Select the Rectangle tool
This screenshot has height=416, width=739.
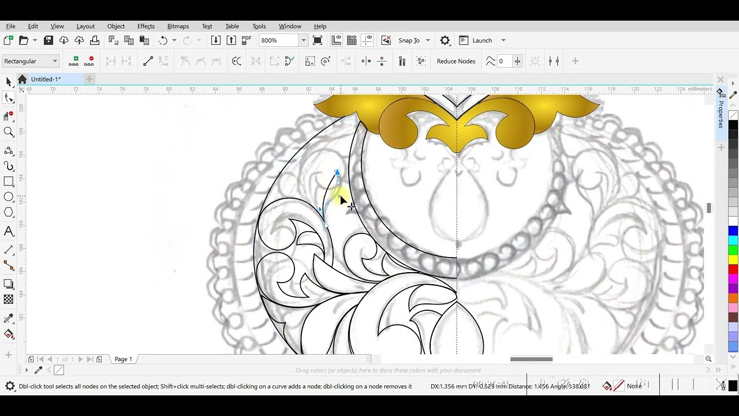[9, 181]
